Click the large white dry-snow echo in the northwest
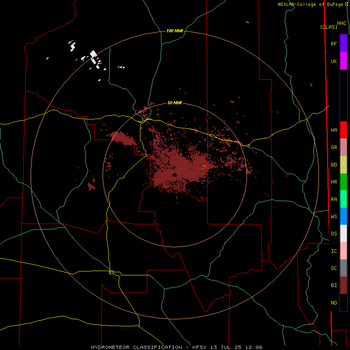350x350 pixels. point(93,54)
